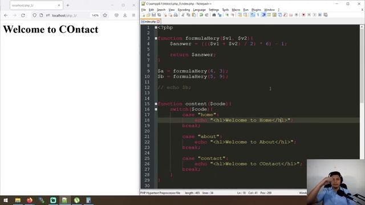Click the site information page icon in Firefox
Image resolution: width=365 pixels, height=205 pixels.
pos(41,15)
